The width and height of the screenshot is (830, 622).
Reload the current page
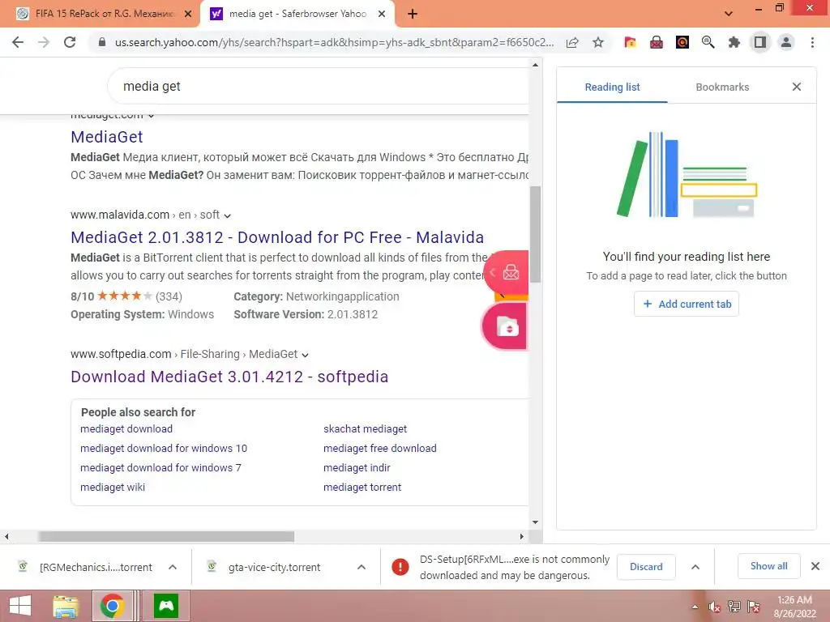pyautogui.click(x=70, y=42)
